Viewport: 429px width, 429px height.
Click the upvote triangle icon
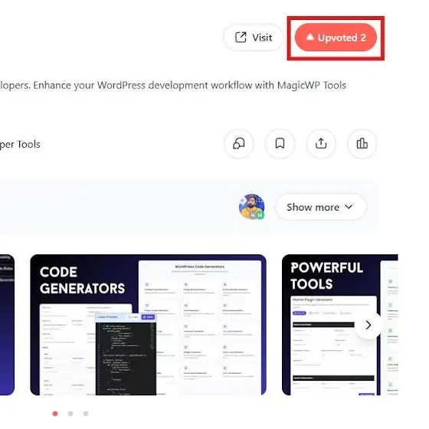point(309,37)
